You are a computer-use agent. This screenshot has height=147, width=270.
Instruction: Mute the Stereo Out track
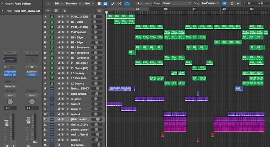pyautogui.click(x=58, y=145)
